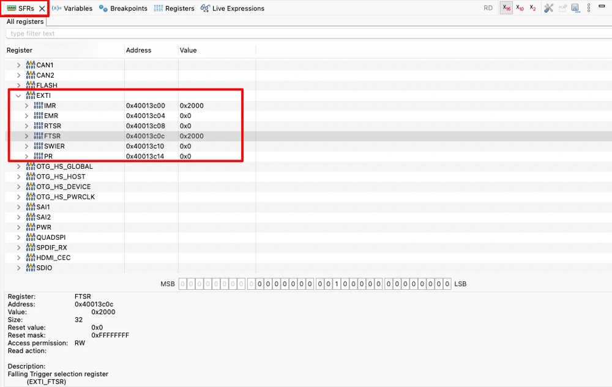Open the Live Expressions tab
Image resolution: width=612 pixels, height=387 pixels.
[233, 9]
